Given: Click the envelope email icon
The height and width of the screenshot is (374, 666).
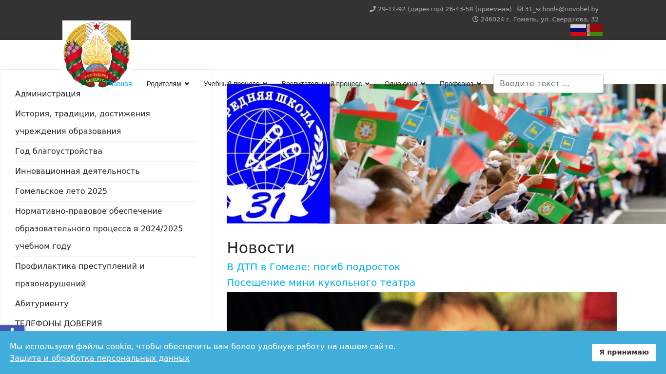Looking at the screenshot, I should point(520,9).
